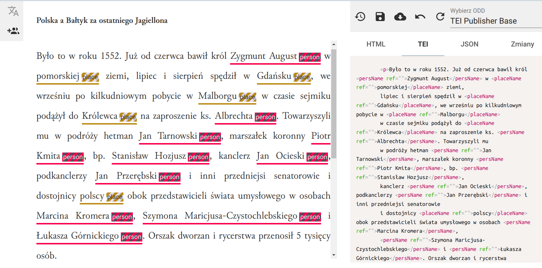Click the person tag after Kmita
542x268 pixels.
tap(73, 157)
